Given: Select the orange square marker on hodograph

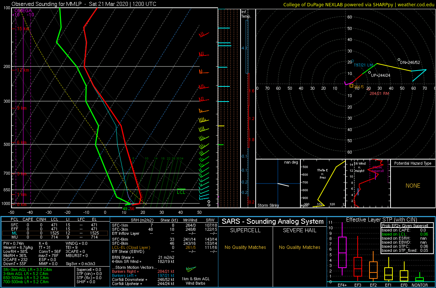Looking at the screenshot, I should (x=351, y=86).
